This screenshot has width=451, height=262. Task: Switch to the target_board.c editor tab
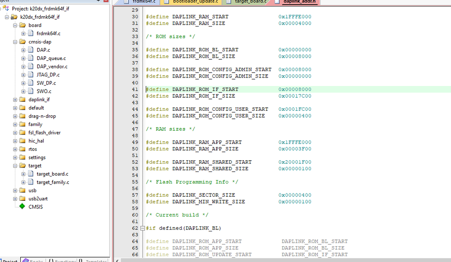coord(246,2)
